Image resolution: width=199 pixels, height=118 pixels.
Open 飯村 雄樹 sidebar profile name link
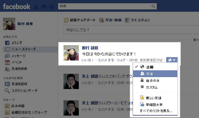[25, 24]
